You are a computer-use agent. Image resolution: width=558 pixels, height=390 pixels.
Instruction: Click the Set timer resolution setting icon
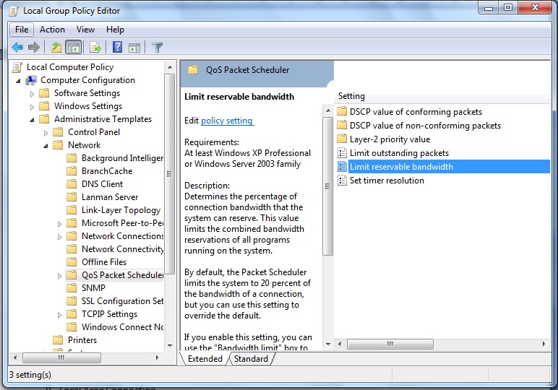point(342,181)
